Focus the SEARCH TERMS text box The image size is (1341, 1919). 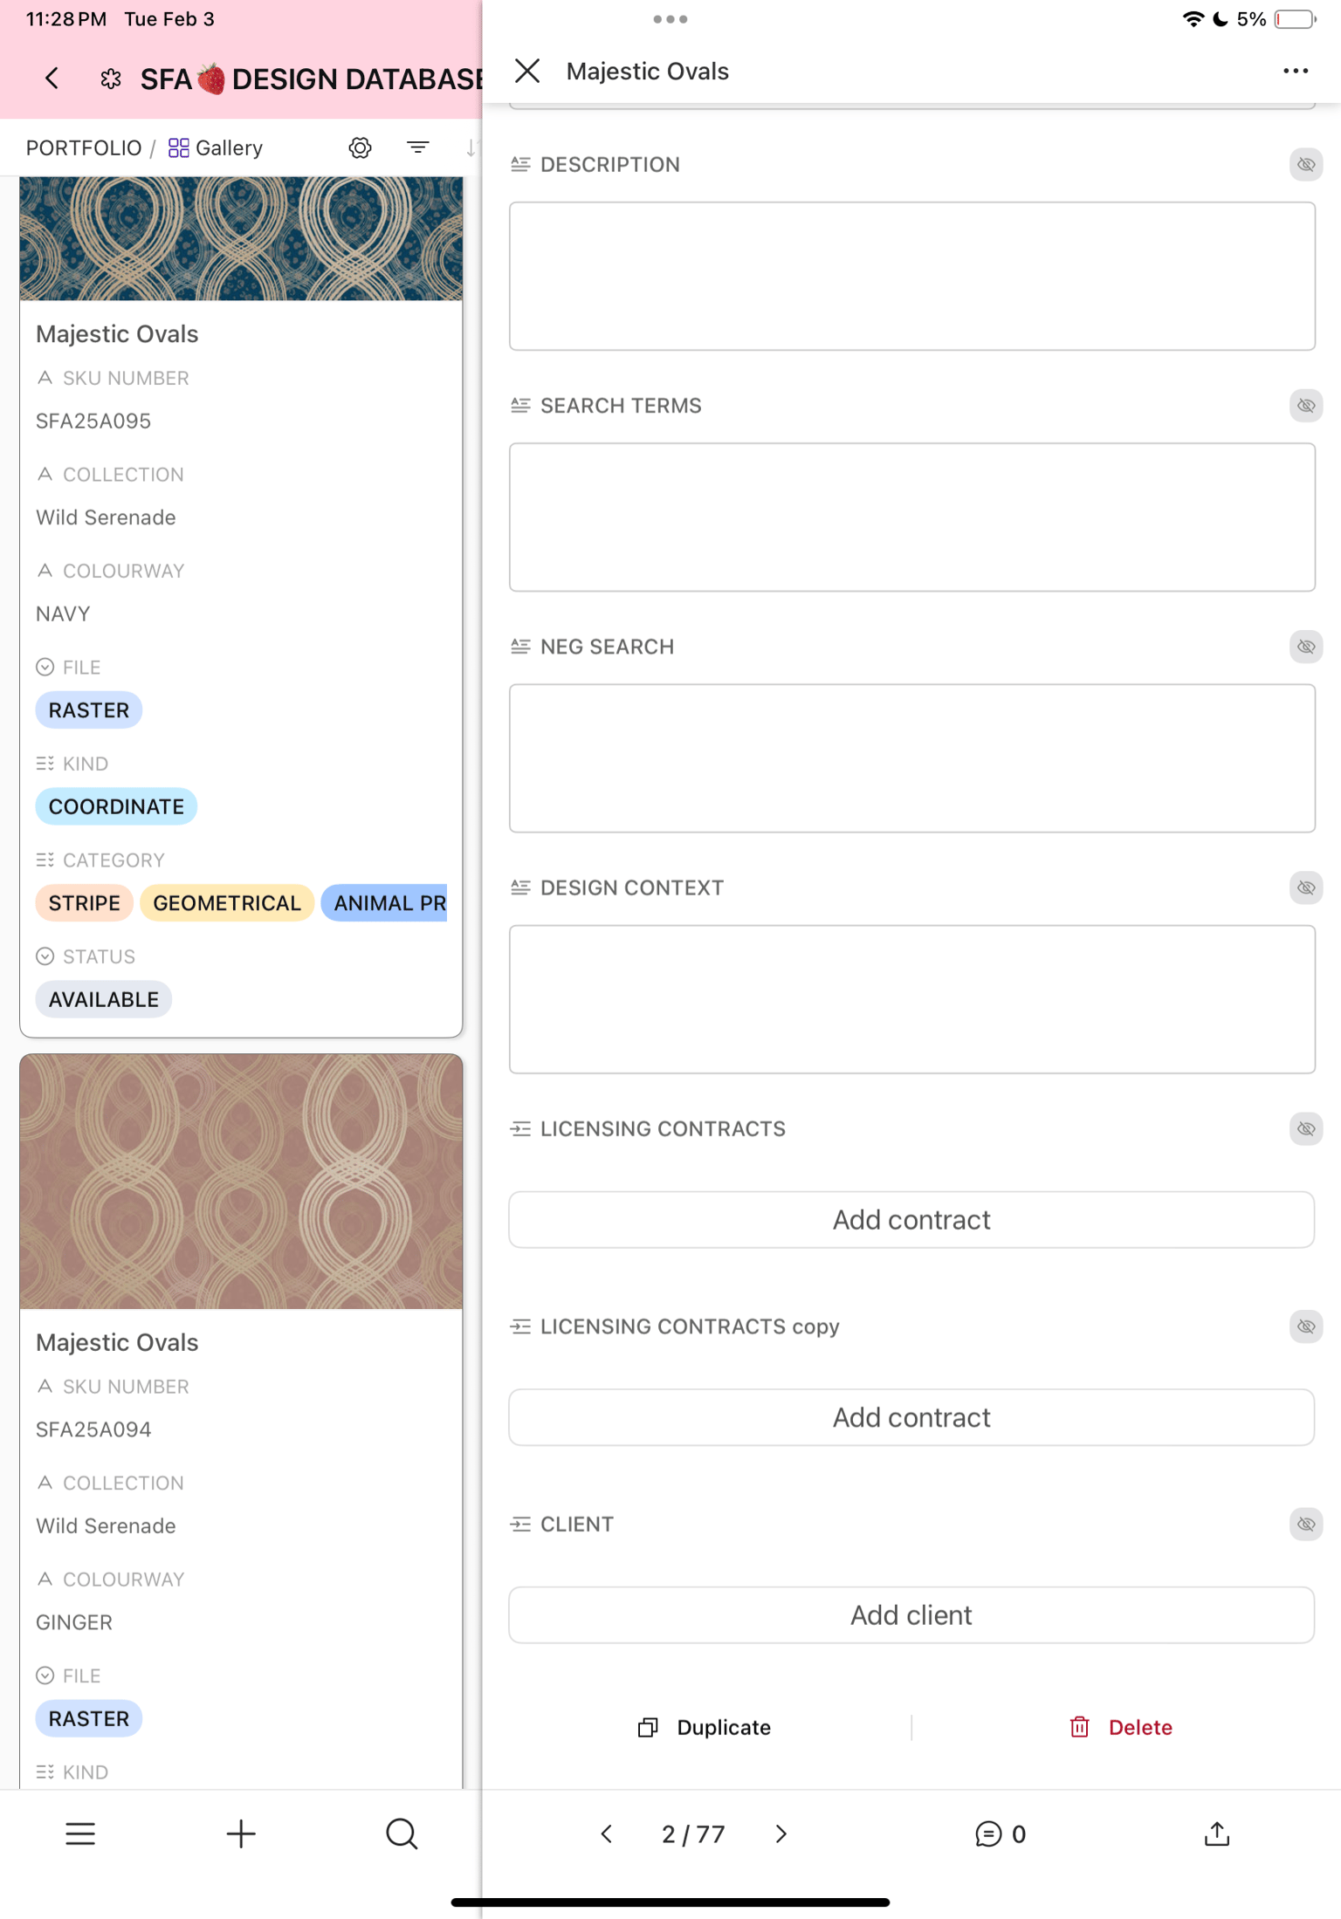(x=911, y=517)
